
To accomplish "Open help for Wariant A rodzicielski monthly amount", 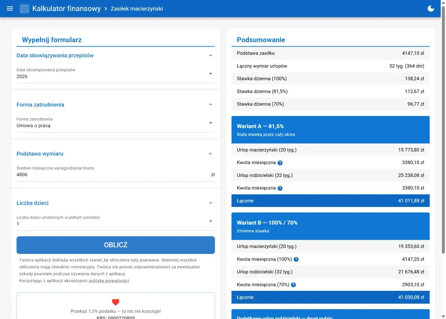I will (x=280, y=188).
